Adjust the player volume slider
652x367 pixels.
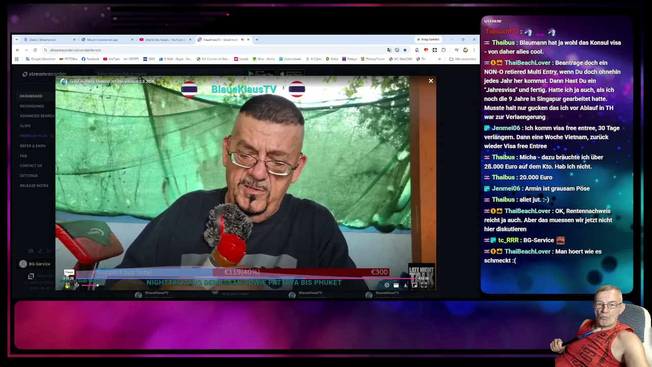(90, 285)
